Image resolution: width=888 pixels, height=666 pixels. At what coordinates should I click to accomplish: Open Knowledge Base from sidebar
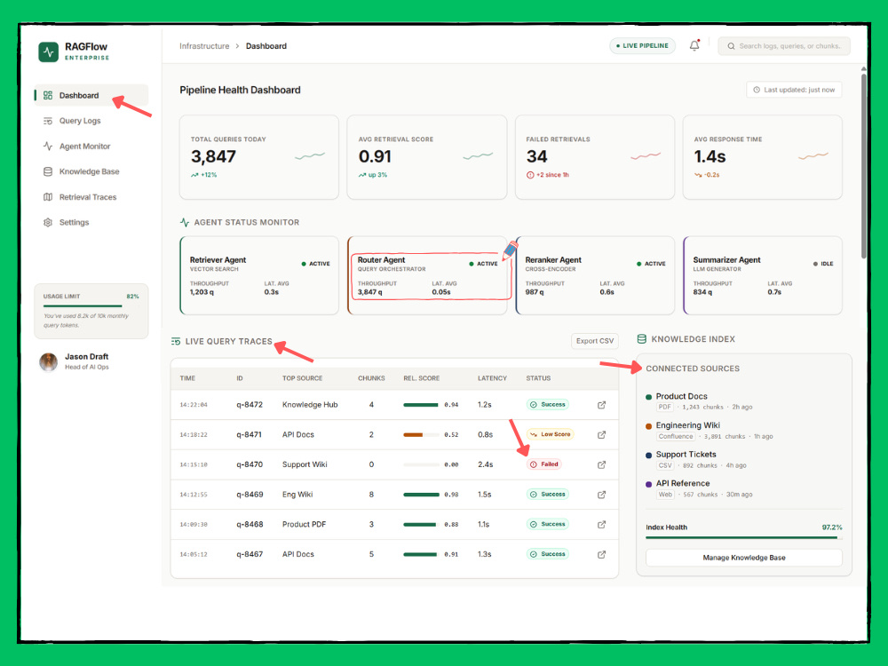click(91, 171)
